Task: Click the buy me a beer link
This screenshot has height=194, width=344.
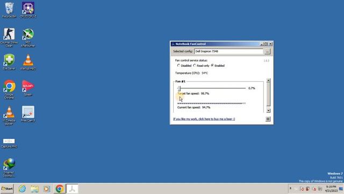Action: (204, 119)
